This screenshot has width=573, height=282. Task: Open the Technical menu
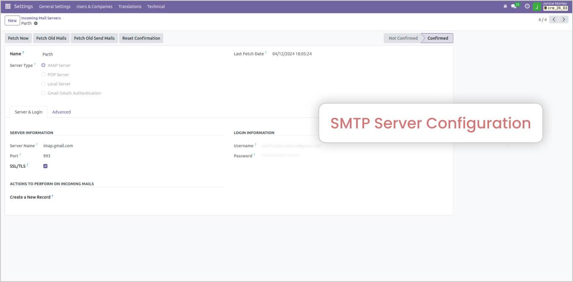(x=156, y=6)
